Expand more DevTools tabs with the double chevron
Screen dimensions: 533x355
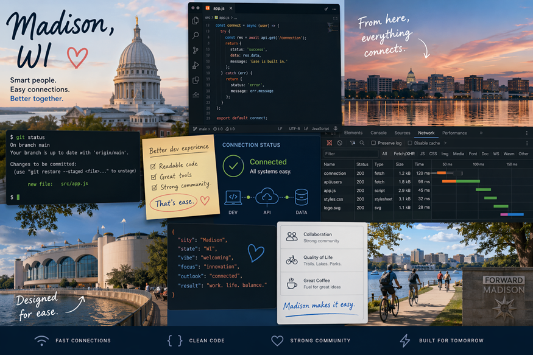pos(481,133)
